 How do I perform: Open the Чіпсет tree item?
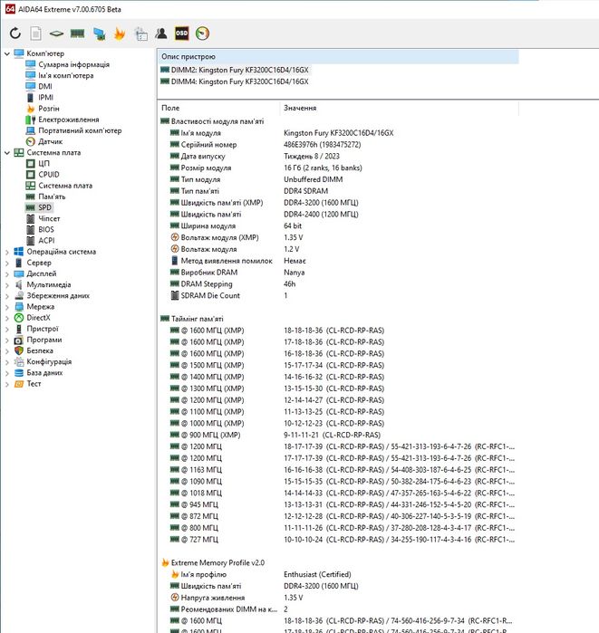coord(49,218)
